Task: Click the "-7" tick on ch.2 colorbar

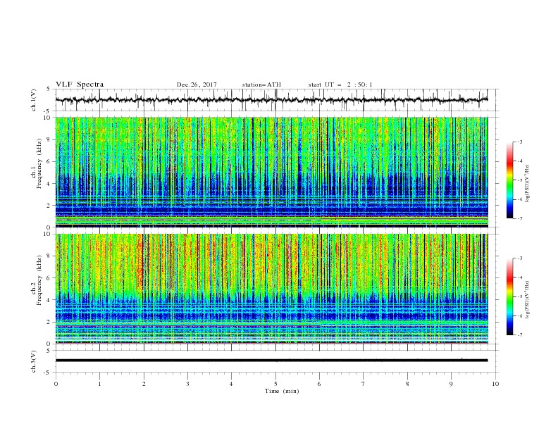Action: pos(519,335)
